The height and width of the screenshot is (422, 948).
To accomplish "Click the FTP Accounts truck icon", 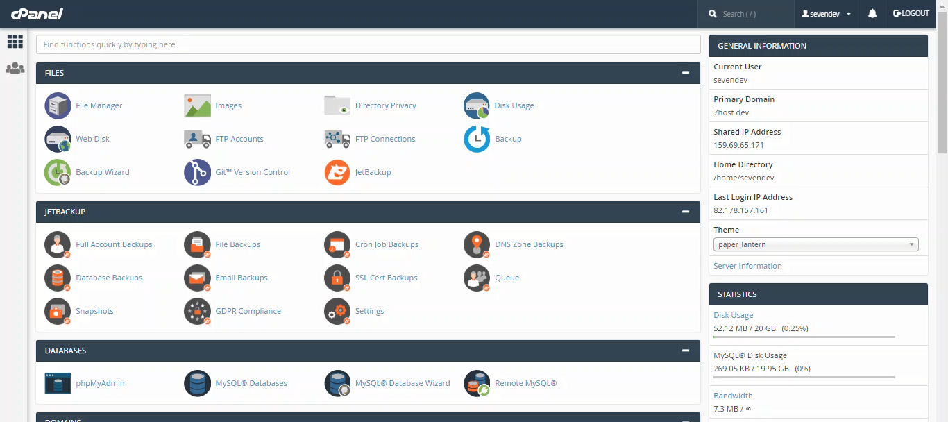I will coord(198,139).
